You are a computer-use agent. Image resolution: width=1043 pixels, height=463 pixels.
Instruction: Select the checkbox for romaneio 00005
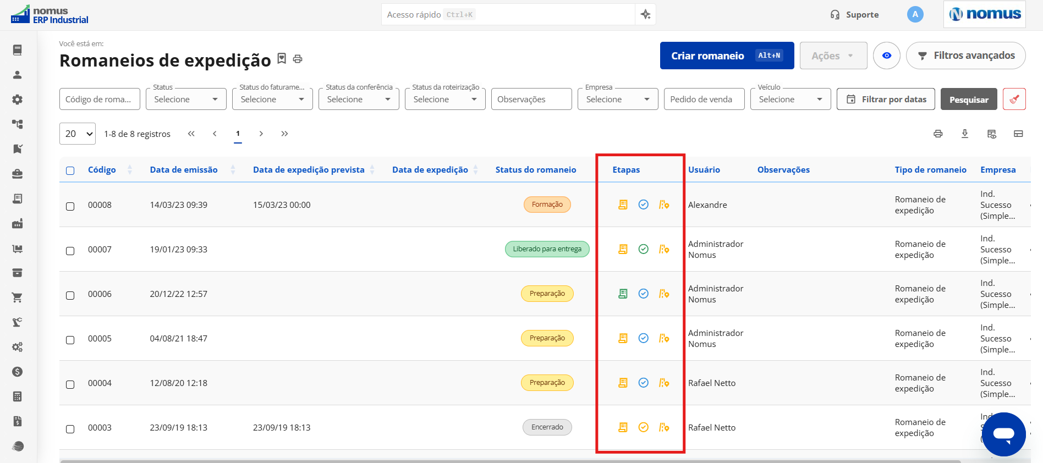coord(70,340)
